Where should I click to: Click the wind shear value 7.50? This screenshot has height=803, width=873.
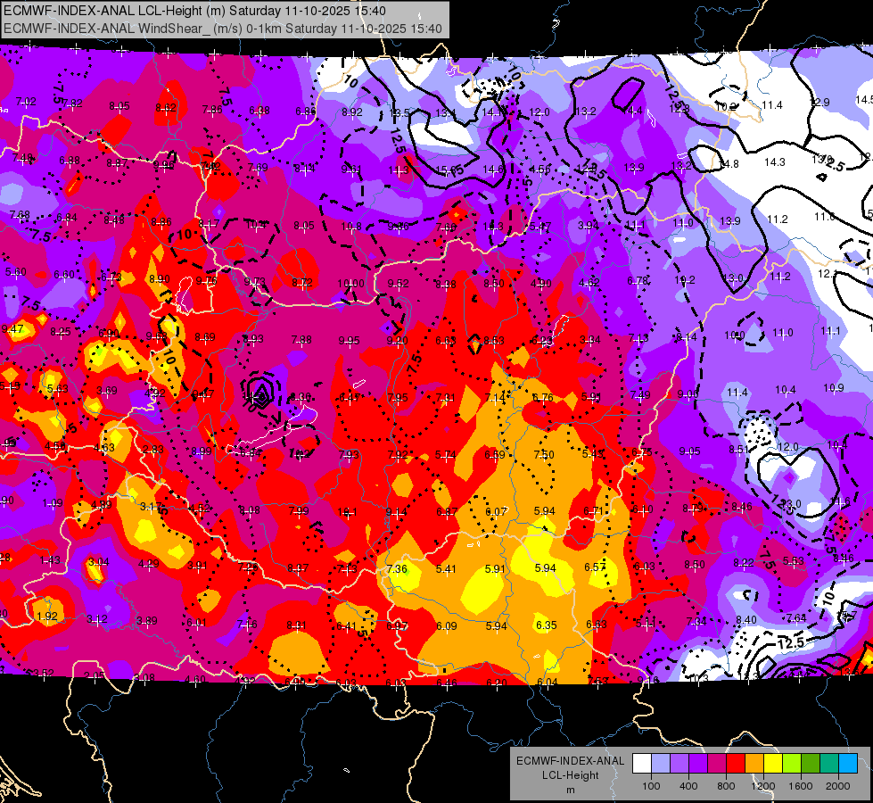544,455
